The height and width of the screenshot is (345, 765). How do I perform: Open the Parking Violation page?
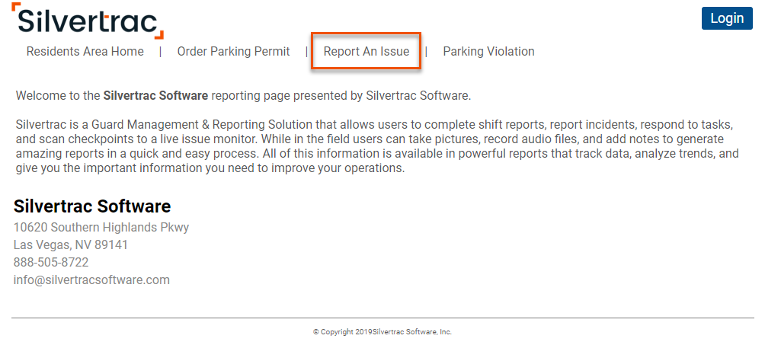click(488, 52)
